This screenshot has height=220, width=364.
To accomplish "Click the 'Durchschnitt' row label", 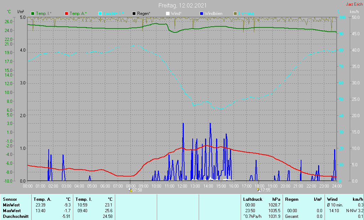I will pos(16,216).
